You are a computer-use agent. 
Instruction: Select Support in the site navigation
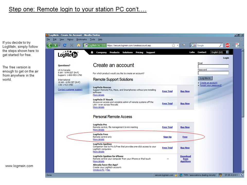tap(151, 52)
